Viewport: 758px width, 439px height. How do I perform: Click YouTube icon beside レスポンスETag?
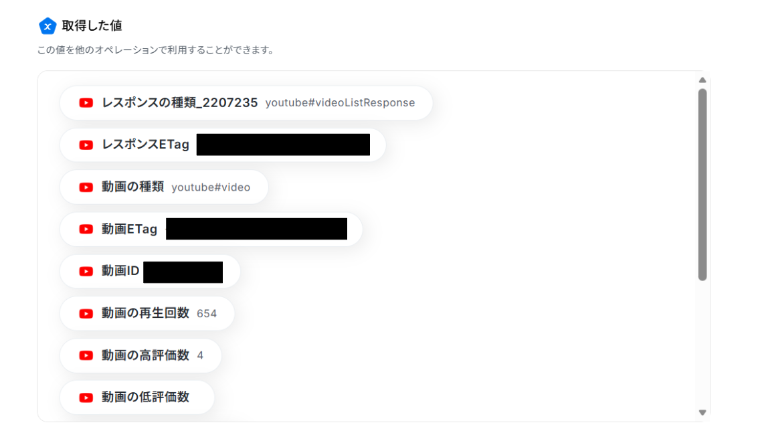(x=86, y=145)
